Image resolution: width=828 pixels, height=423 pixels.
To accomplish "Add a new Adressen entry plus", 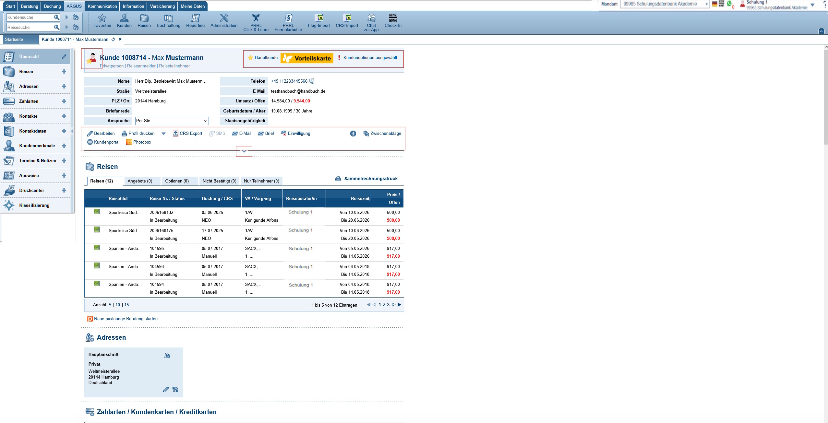I will click(64, 87).
